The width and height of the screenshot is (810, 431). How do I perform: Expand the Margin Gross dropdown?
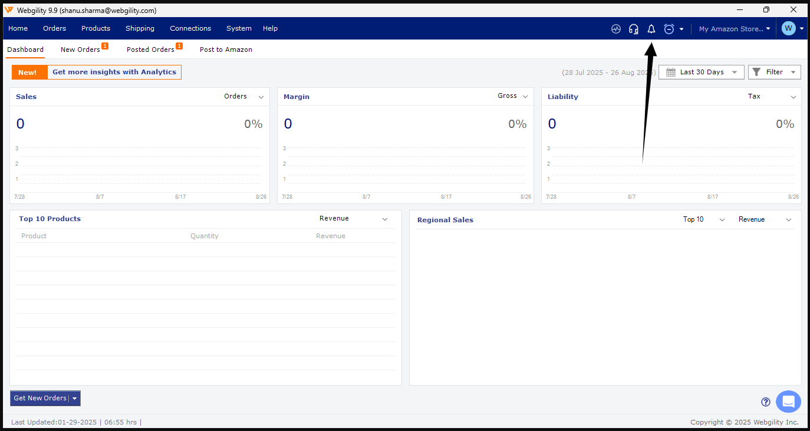pos(512,96)
